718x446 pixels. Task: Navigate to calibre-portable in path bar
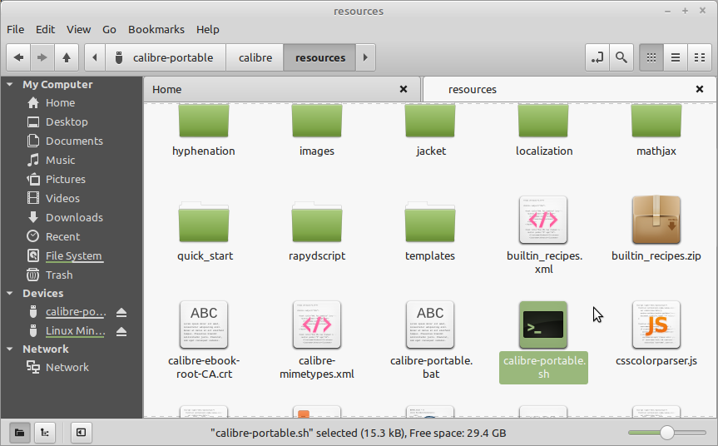pos(166,57)
